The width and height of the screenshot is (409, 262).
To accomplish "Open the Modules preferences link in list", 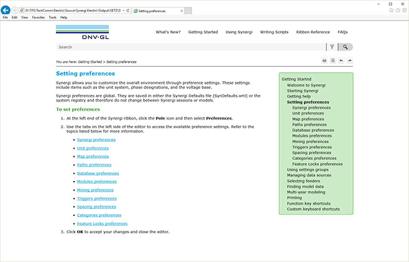I will [97, 182].
